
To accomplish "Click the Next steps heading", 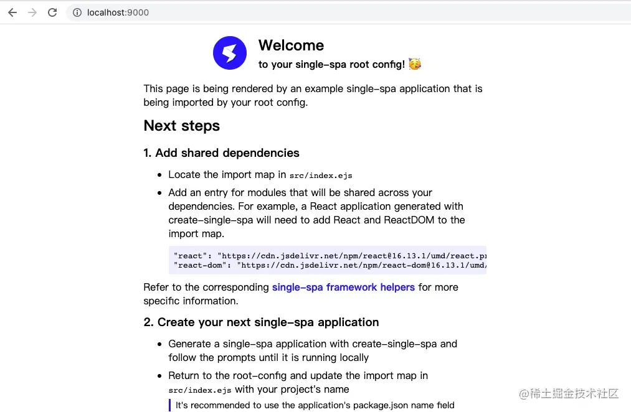I will [181, 126].
